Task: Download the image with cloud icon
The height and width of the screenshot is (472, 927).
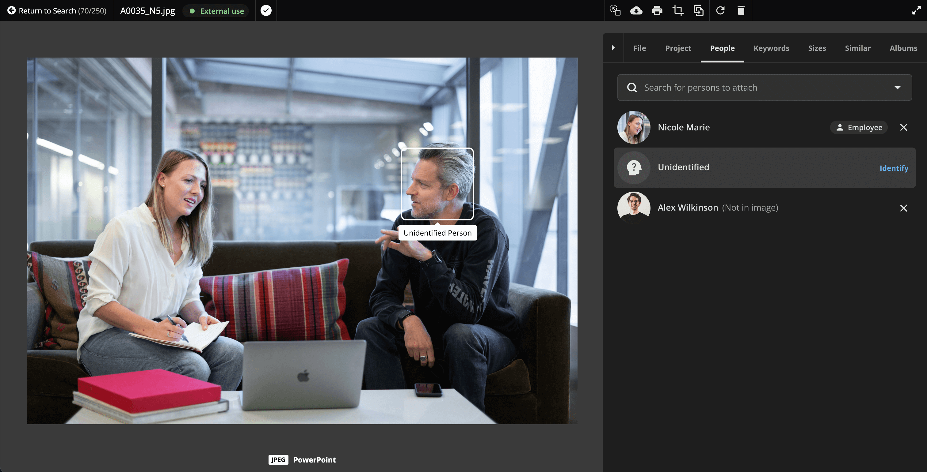Action: pyautogui.click(x=636, y=10)
